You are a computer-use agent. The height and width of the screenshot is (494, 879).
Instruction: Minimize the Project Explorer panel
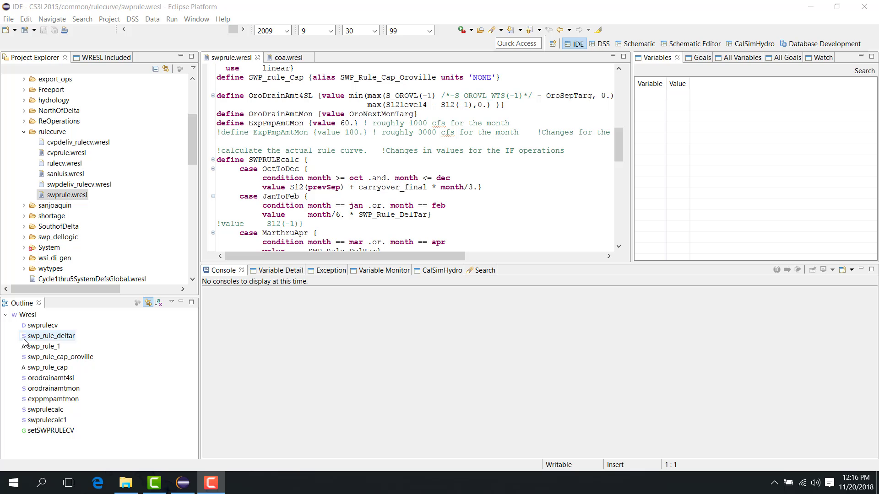coord(181,56)
